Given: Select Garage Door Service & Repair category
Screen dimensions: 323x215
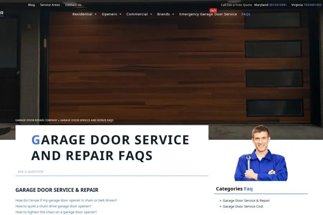Looking at the screenshot, I should click(x=246, y=201).
